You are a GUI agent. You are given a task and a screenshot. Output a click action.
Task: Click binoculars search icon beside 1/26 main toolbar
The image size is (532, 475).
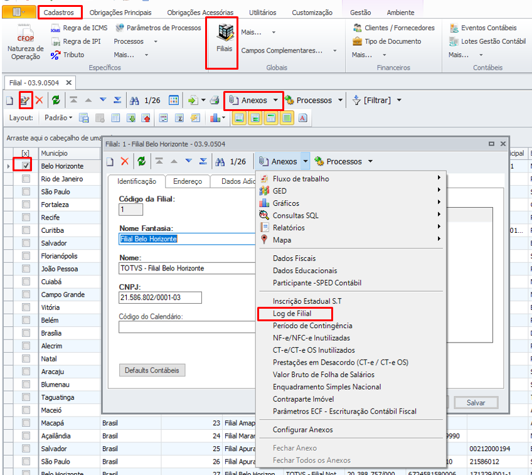[134, 100]
